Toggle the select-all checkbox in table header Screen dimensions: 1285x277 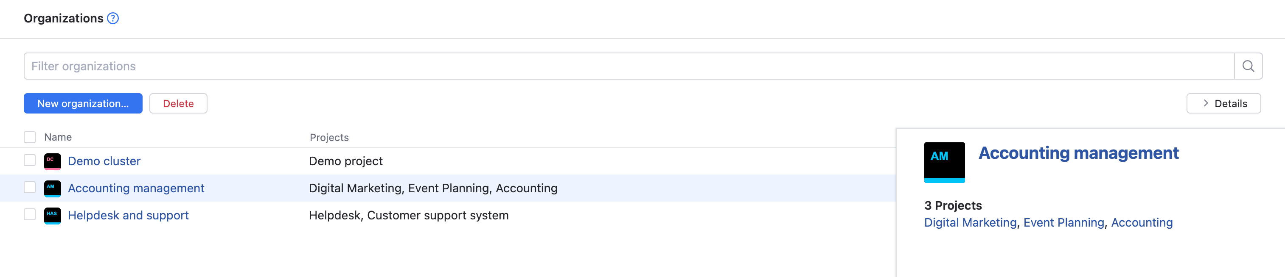[x=30, y=137]
